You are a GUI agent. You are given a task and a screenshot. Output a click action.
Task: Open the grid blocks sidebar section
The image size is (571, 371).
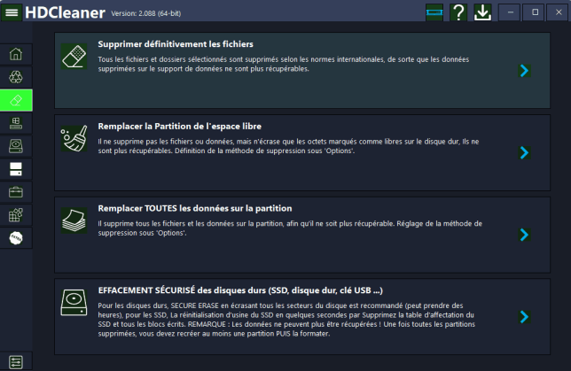click(x=16, y=215)
